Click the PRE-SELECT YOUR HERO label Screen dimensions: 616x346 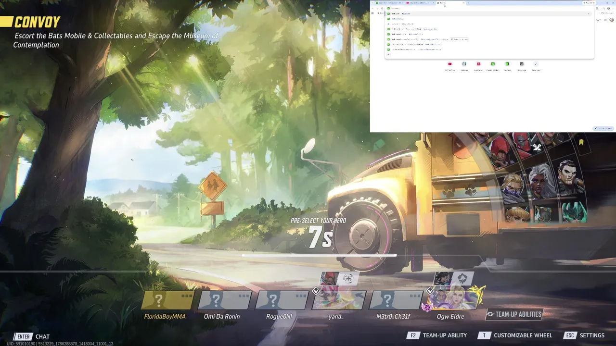click(x=318, y=221)
